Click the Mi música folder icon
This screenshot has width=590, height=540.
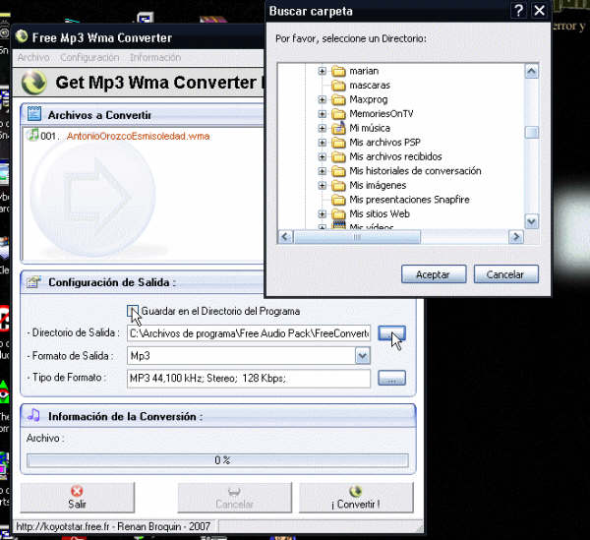click(x=338, y=128)
